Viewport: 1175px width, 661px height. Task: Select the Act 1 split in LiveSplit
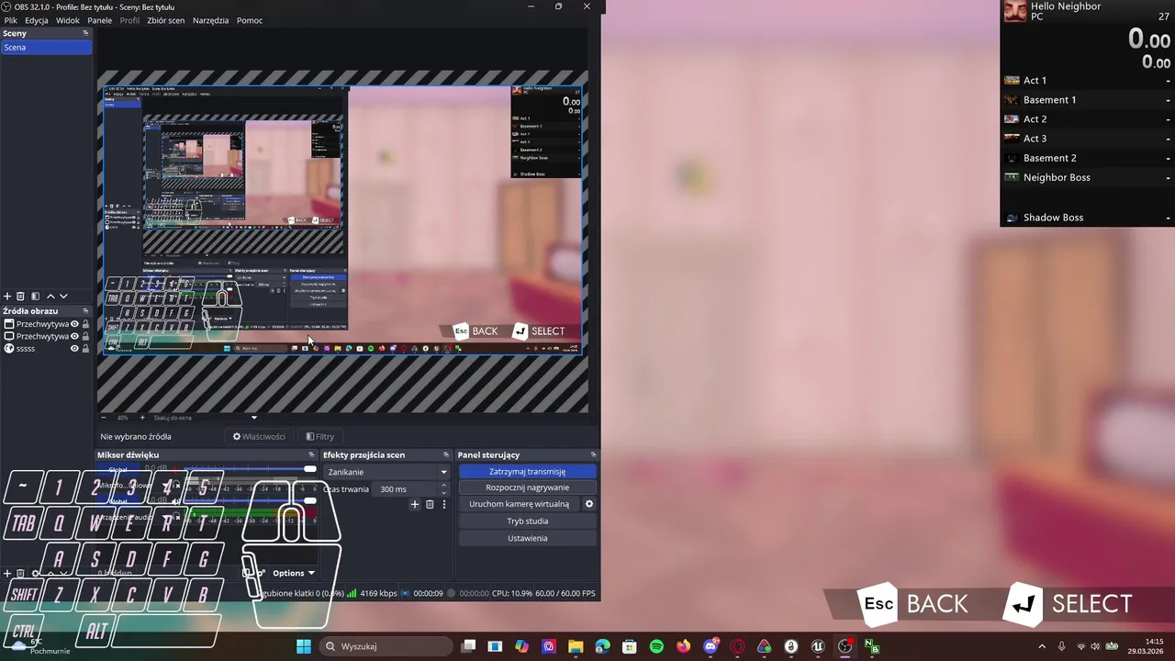(x=1087, y=81)
